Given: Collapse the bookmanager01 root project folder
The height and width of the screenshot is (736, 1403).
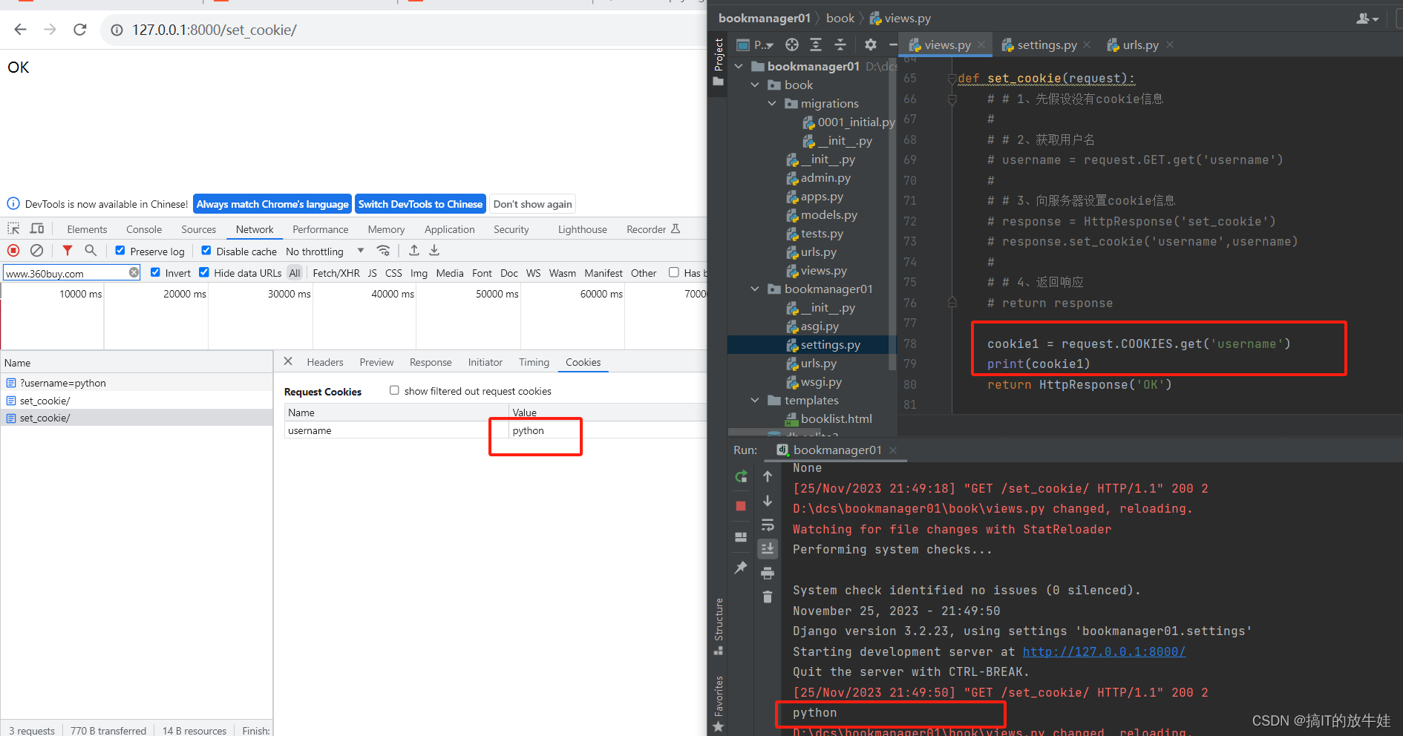Looking at the screenshot, I should [739, 66].
